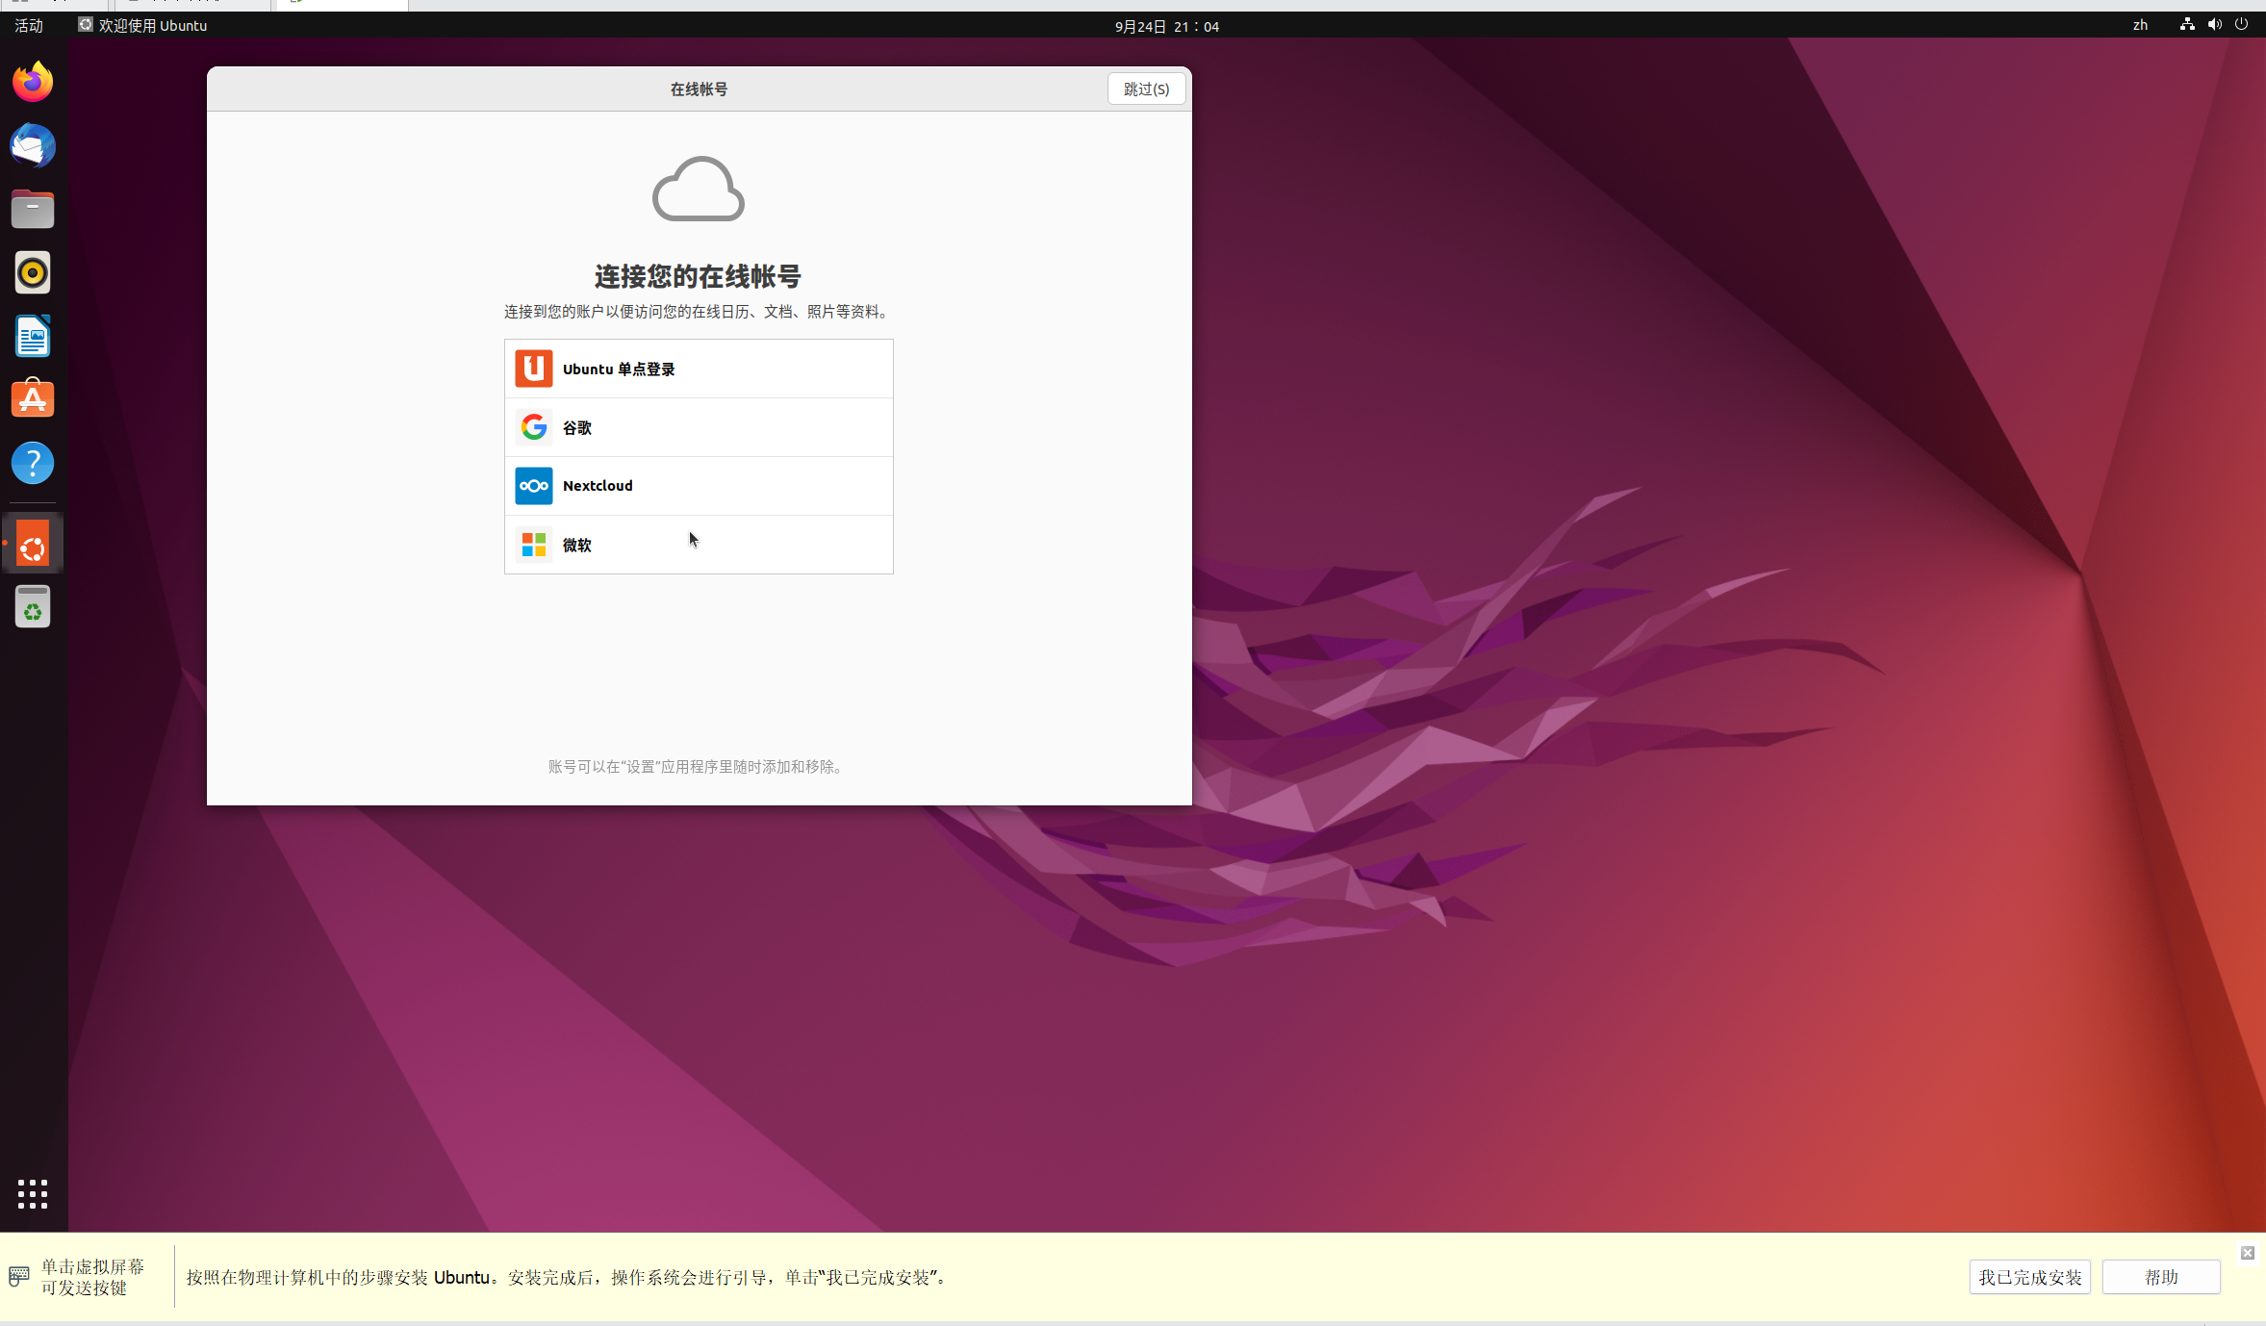Open Ubuntu Software store icon
This screenshot has width=2266, height=1326.
click(x=33, y=399)
